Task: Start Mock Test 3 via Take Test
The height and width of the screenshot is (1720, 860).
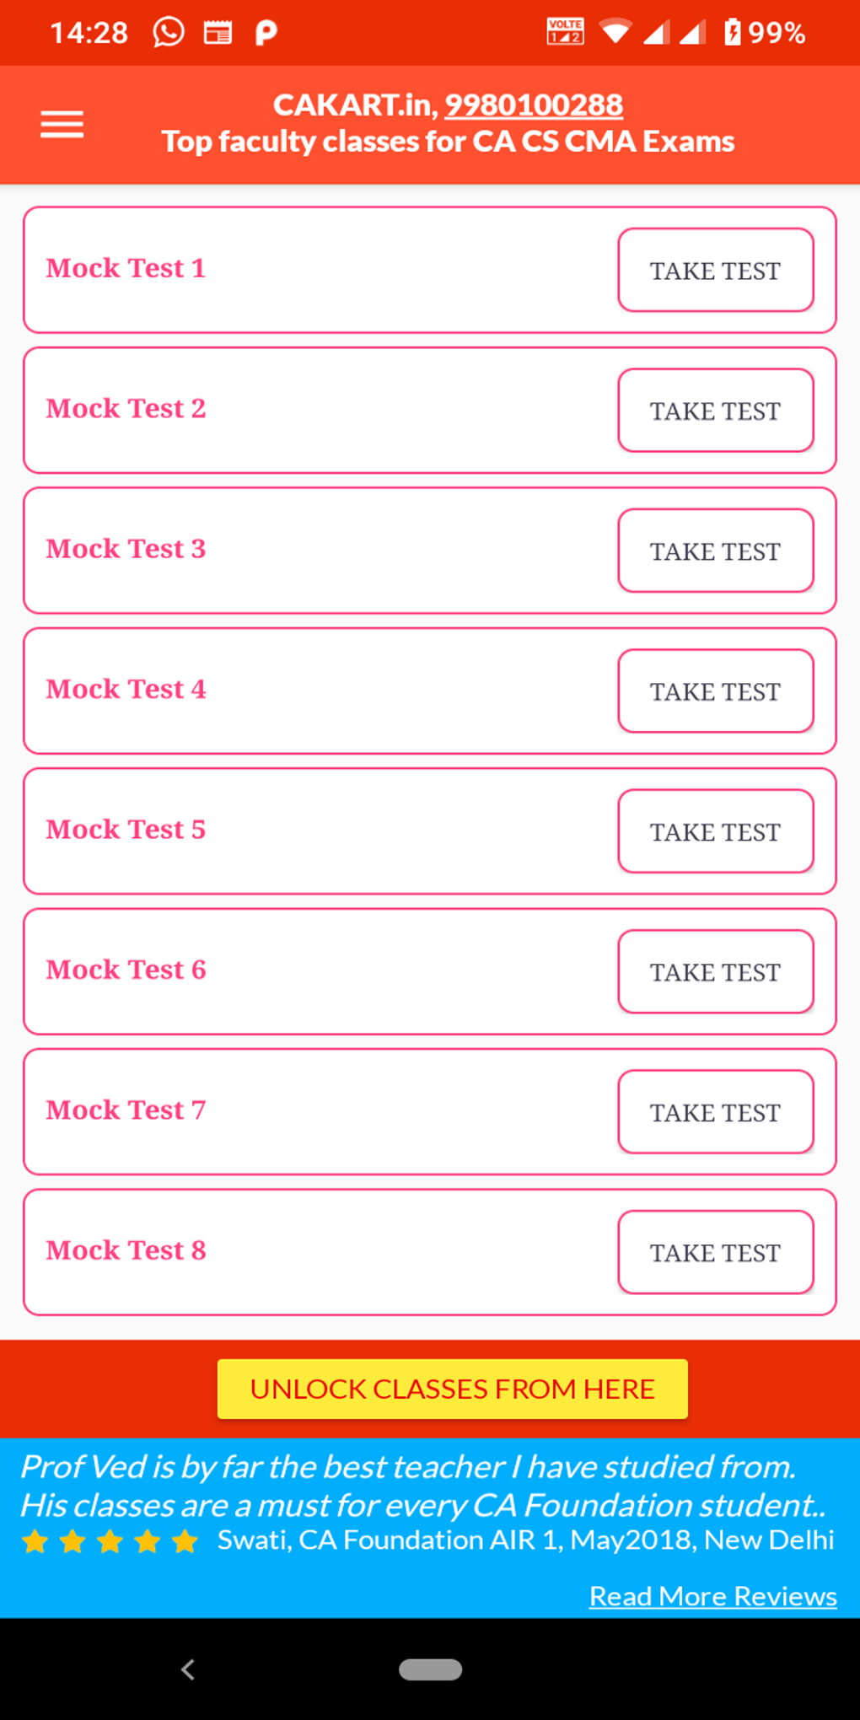Action: [715, 551]
